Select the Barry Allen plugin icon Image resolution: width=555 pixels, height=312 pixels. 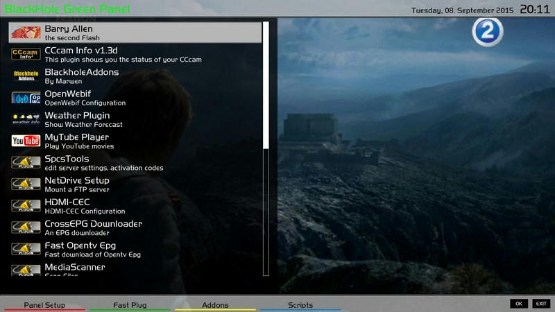click(26, 33)
